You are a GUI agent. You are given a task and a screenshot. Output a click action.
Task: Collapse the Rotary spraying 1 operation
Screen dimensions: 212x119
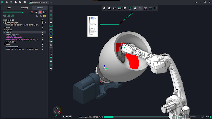tap(3, 23)
